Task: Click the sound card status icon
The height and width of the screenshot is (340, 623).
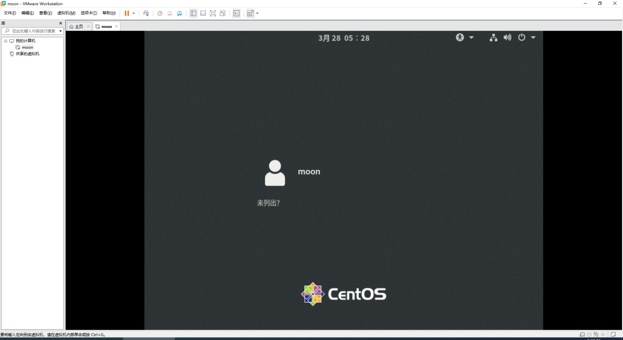Action: point(603,335)
